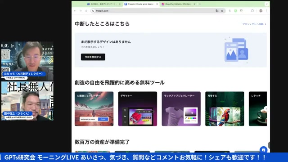Click the 中断したところはこちら heading
The height and width of the screenshot is (162, 288).
pyautogui.click(x=102, y=24)
